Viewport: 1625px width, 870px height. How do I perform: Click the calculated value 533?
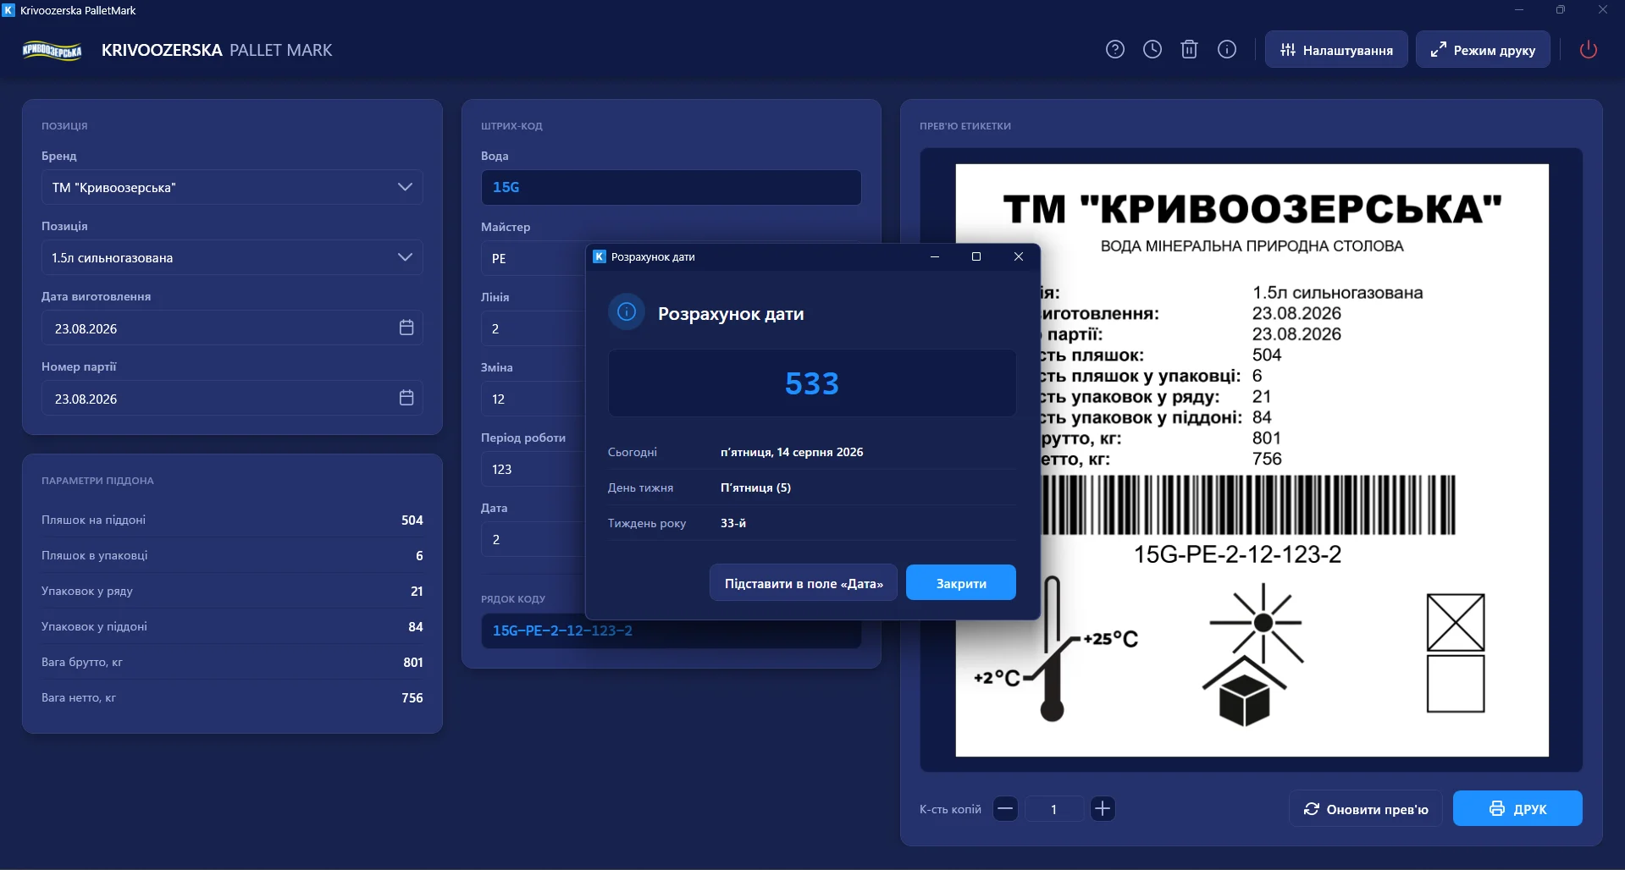[x=812, y=383]
